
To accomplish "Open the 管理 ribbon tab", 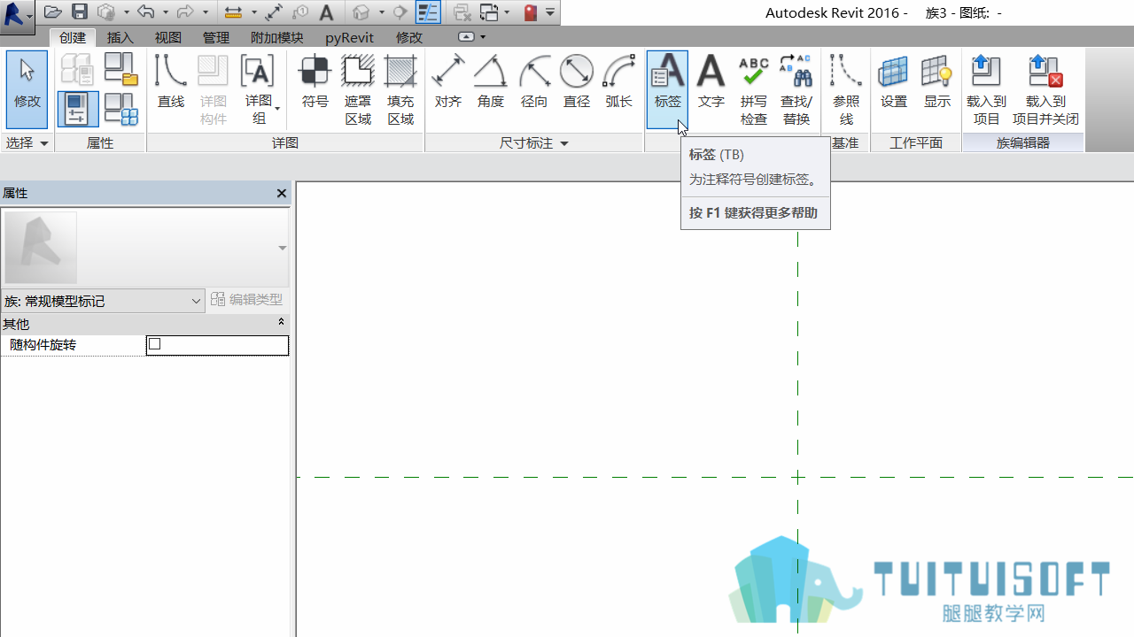I will click(x=216, y=37).
